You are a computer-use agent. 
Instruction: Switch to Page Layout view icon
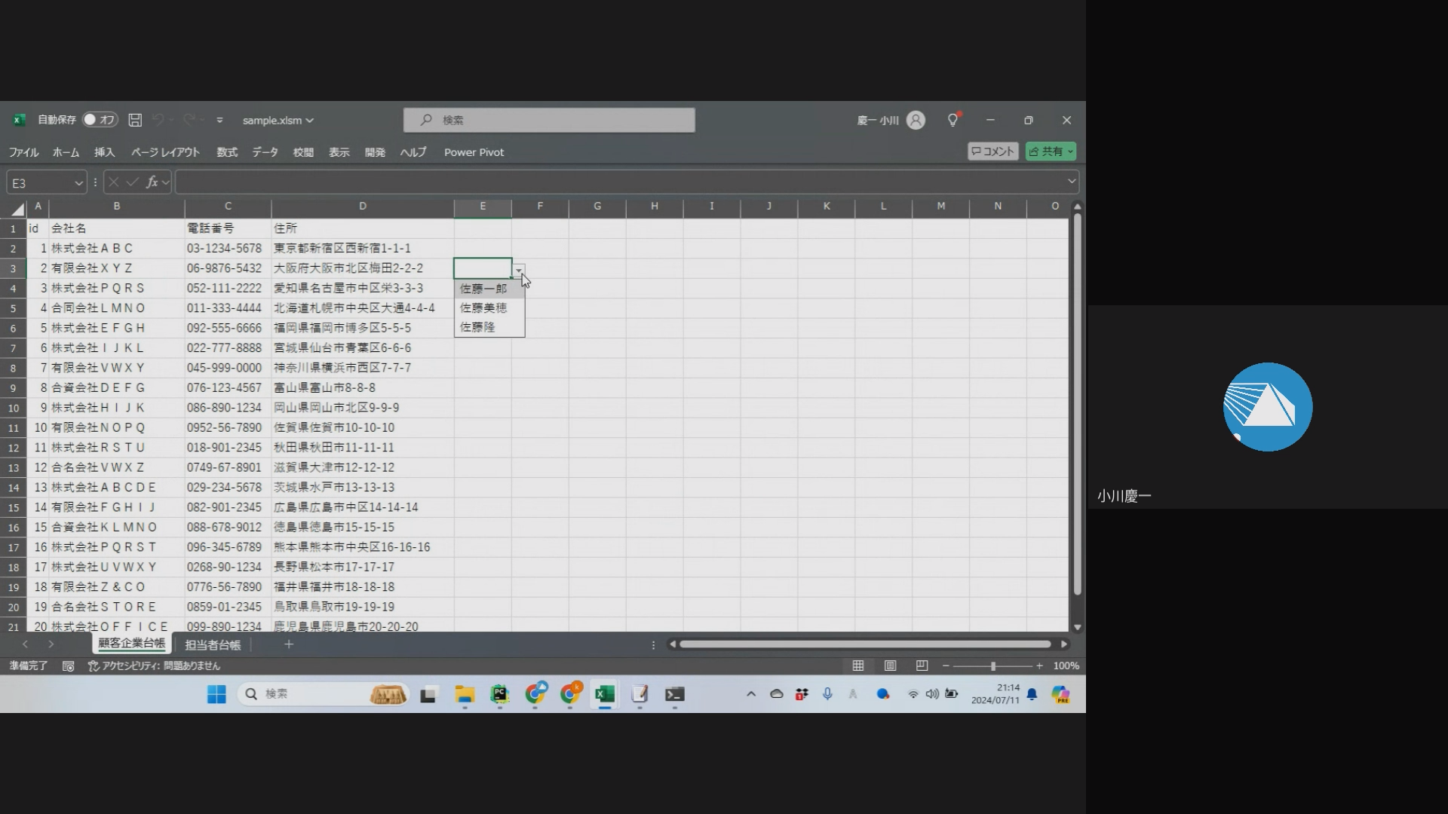pyautogui.click(x=890, y=666)
